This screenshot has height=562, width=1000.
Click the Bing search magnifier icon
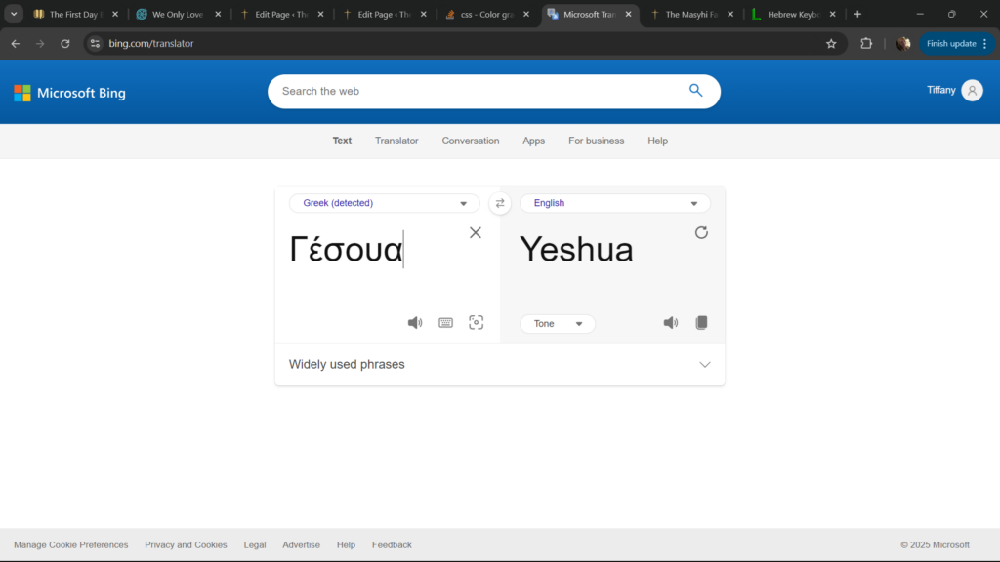[696, 91]
